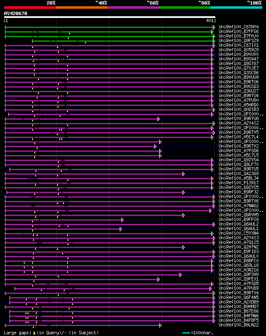Image resolution: width=266 pixels, height=336 pixels.
Task: Click arrowhead ending the UniRef100_Q2HTN2 alignment
Action: click(x=184, y=247)
